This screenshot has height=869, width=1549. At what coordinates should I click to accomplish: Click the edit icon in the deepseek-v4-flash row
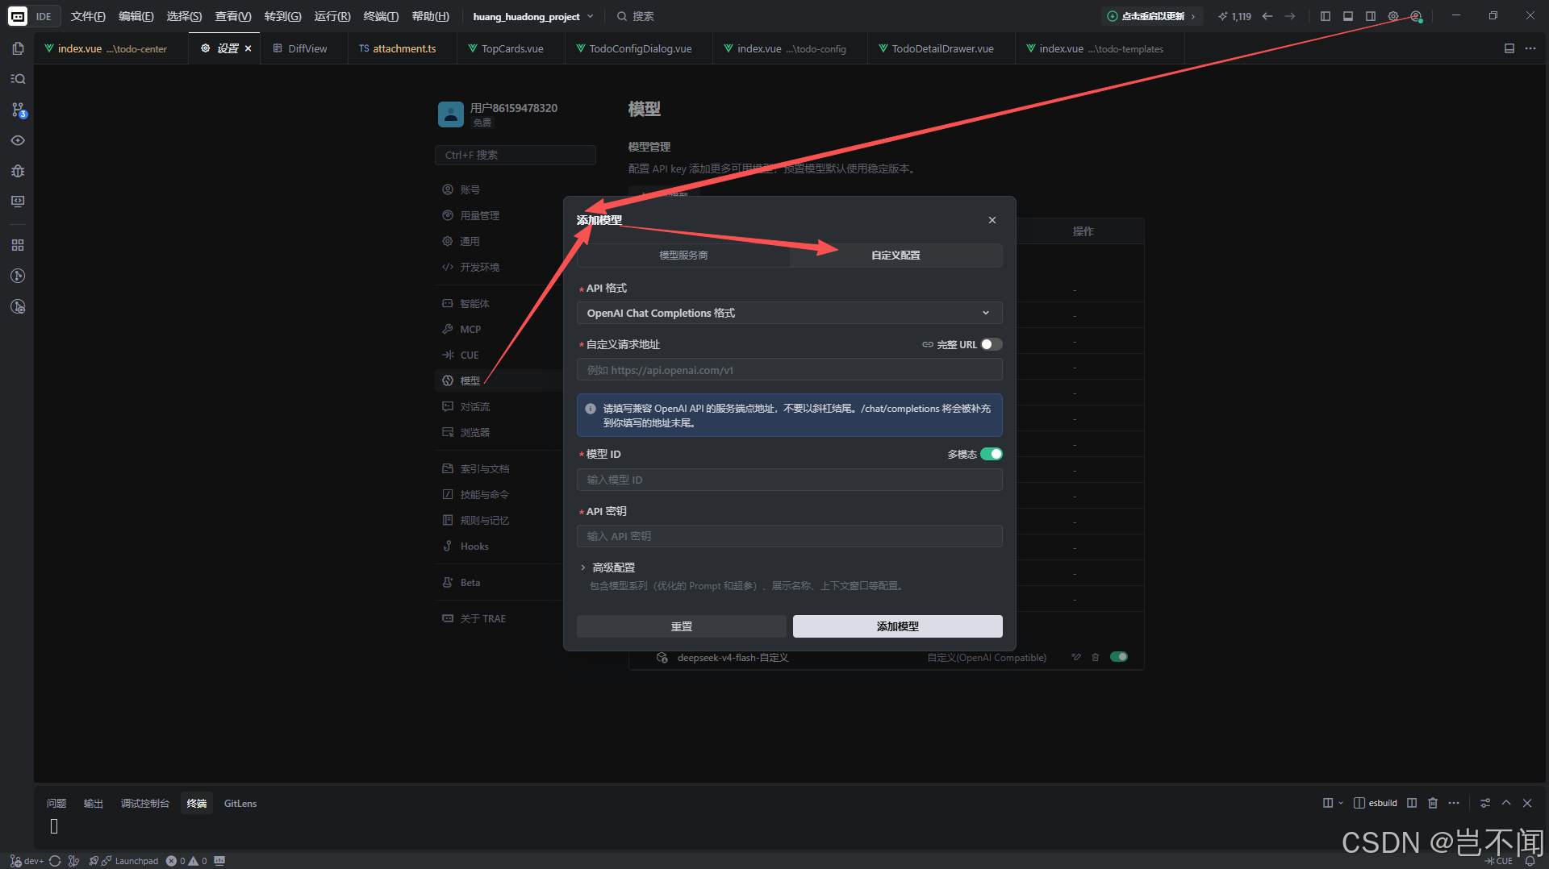click(1075, 657)
